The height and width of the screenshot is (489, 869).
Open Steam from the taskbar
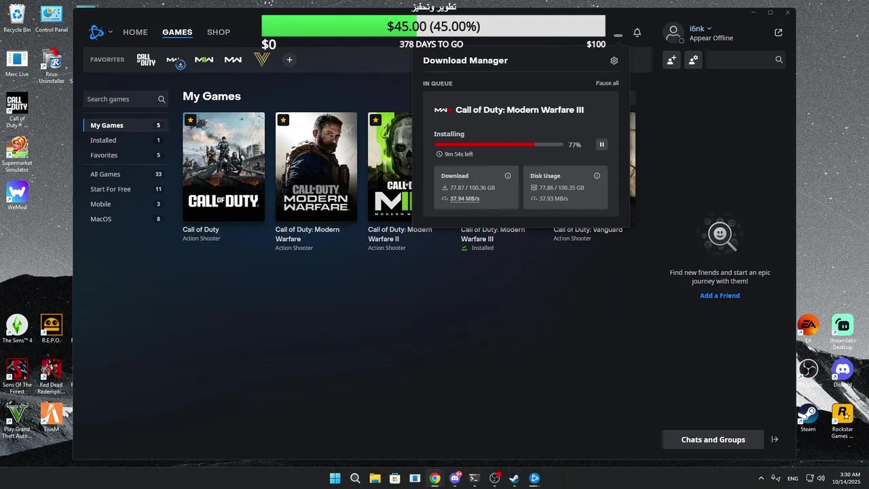(x=515, y=478)
